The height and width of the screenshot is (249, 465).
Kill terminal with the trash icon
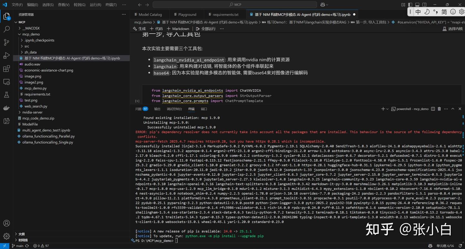tap(439, 109)
